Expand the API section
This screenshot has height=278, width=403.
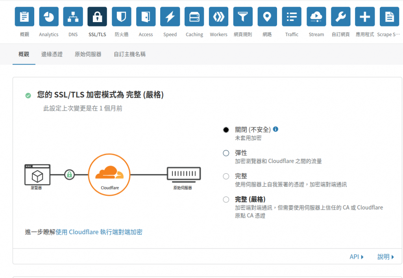(x=357, y=257)
